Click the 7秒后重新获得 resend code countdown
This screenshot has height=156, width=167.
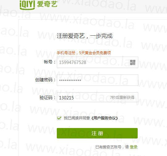[122, 97]
